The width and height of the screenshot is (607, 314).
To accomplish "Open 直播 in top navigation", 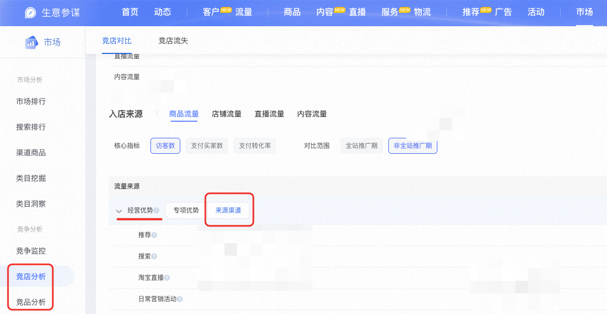I will tap(357, 12).
